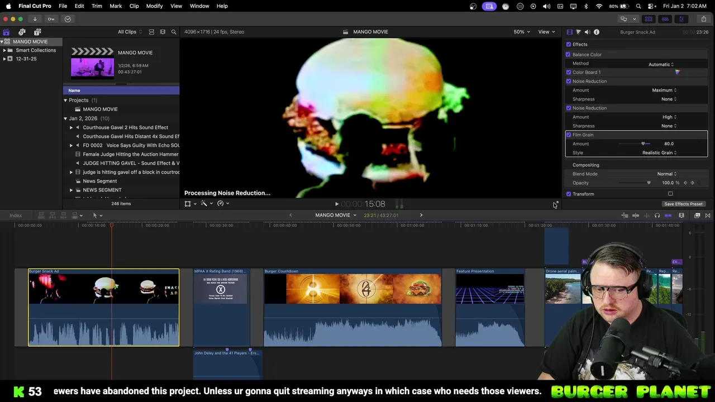Viewport: 715px width, 402px height.
Task: Uncheck the Film Grain effect
Action: 569,135
